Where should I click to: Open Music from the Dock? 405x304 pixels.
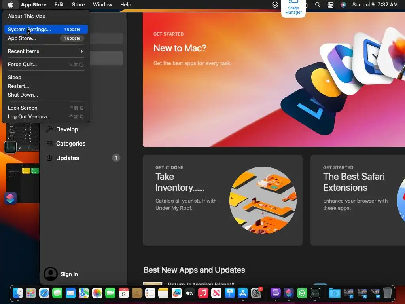pos(203,293)
